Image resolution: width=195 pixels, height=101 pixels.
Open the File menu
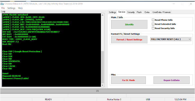click(3, 8)
